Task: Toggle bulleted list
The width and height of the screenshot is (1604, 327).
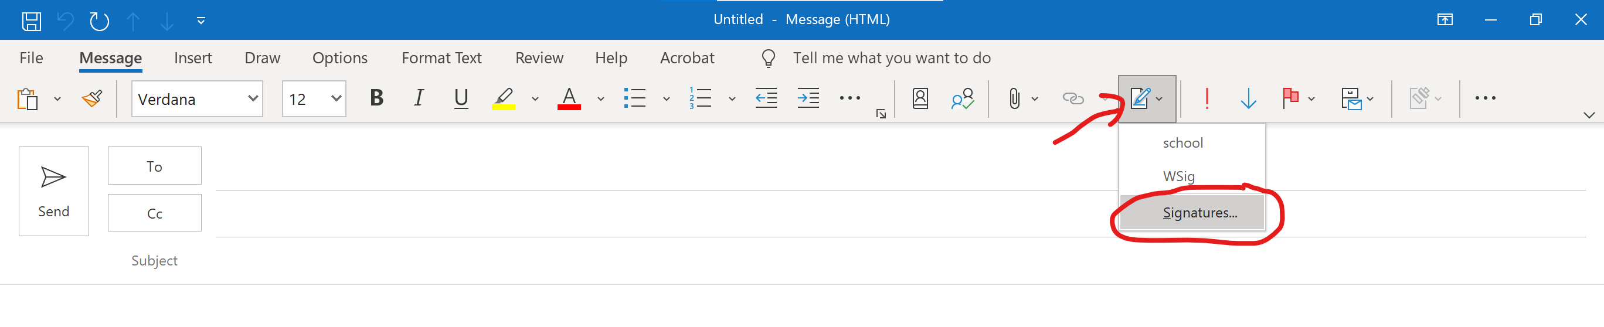Action: [634, 98]
